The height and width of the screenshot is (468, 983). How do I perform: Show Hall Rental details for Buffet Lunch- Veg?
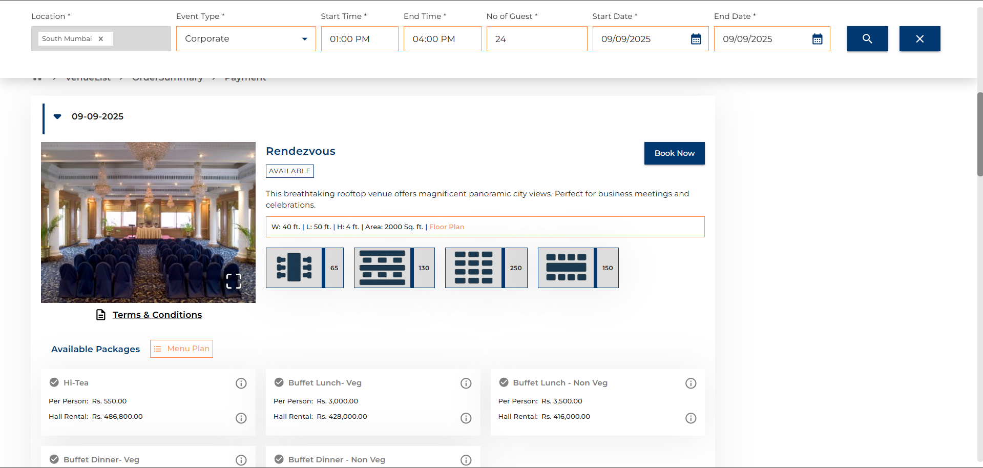(466, 418)
